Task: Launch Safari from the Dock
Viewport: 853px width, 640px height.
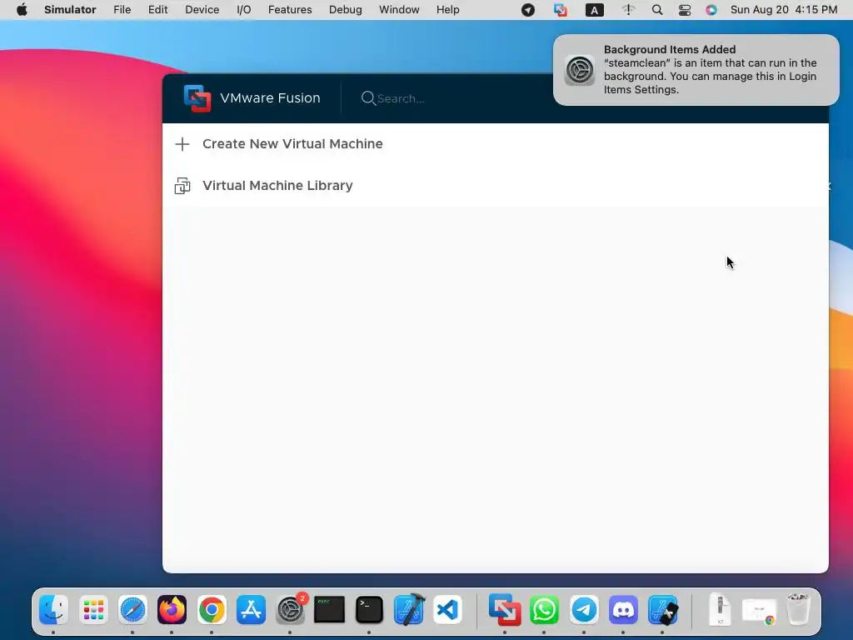Action: (x=132, y=609)
